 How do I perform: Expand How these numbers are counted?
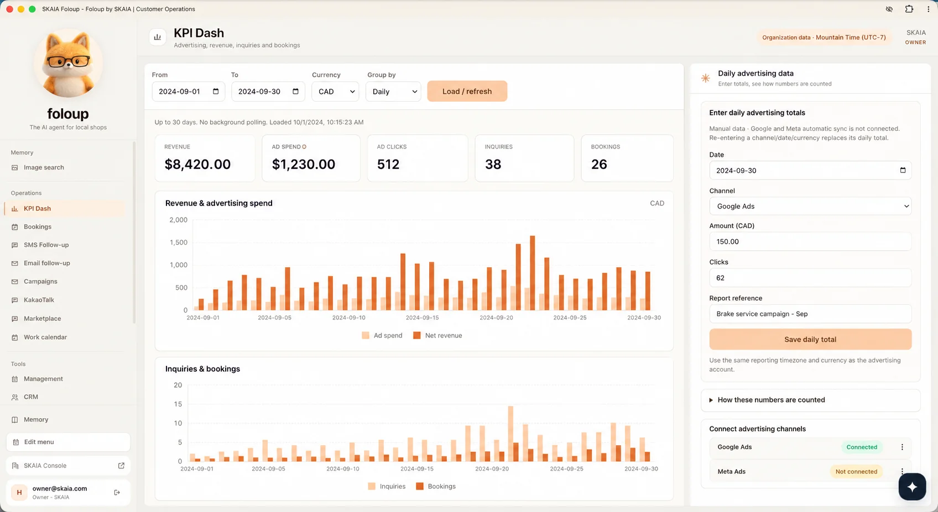point(810,400)
